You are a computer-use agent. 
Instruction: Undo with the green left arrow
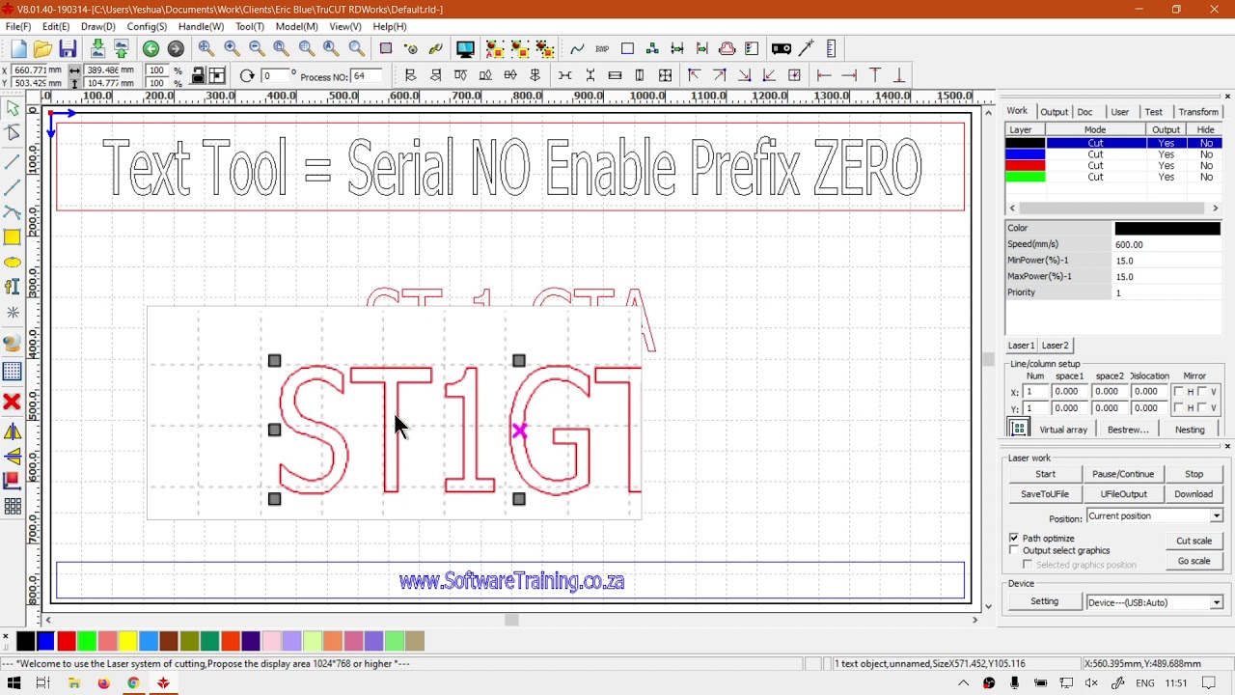pyautogui.click(x=151, y=49)
